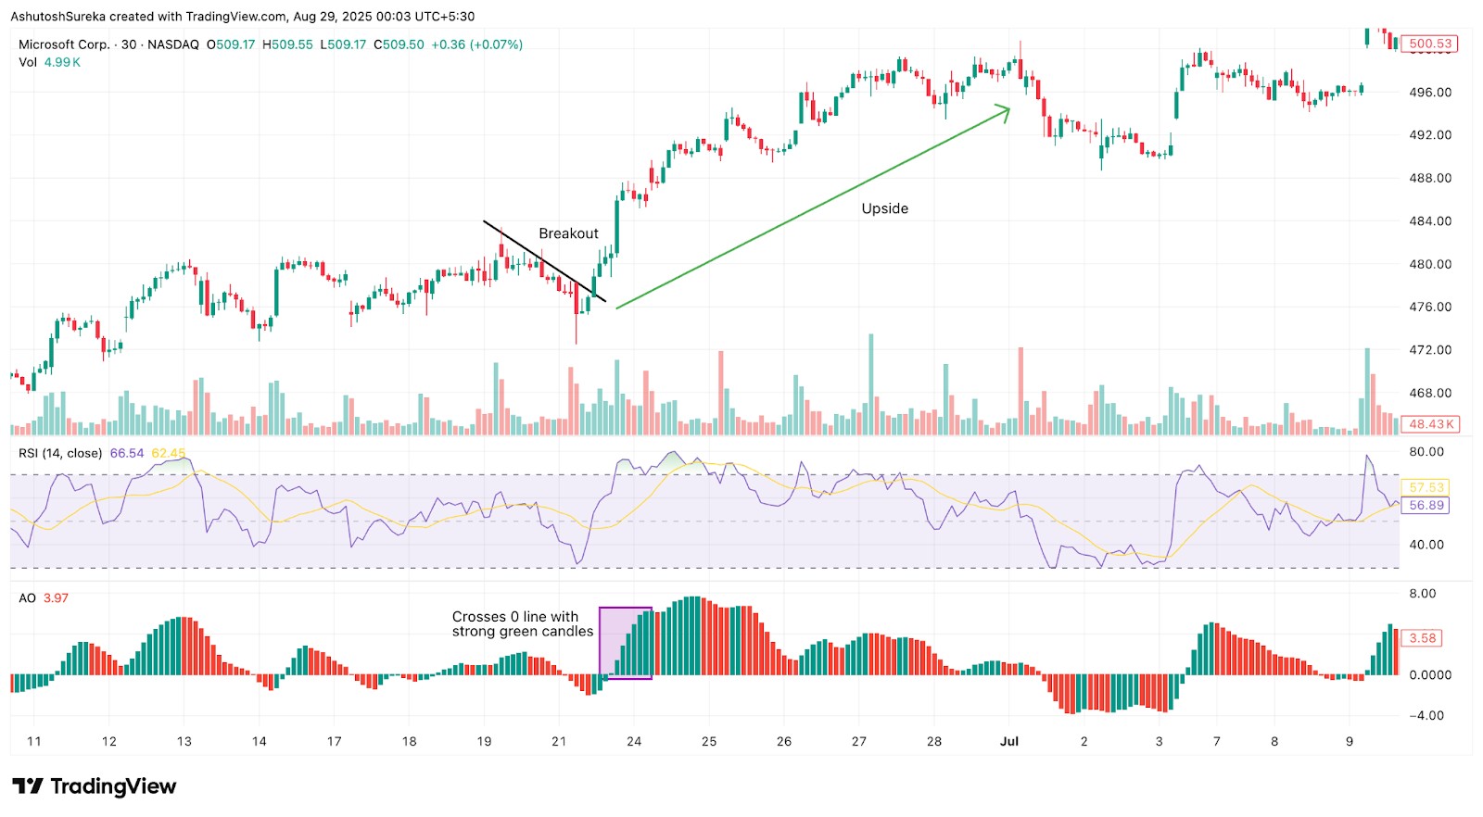Click date 13 on the time axis
Viewport: 1483px width, 817px height.
[x=184, y=741]
